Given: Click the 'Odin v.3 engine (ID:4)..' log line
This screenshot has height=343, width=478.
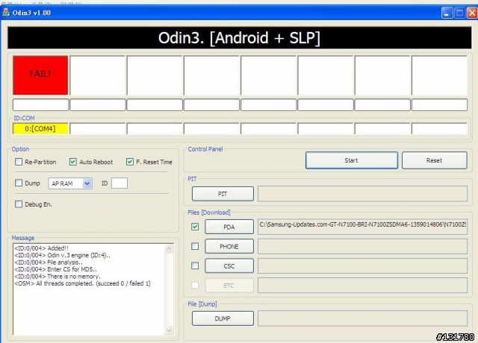Looking at the screenshot, I should 62,255.
